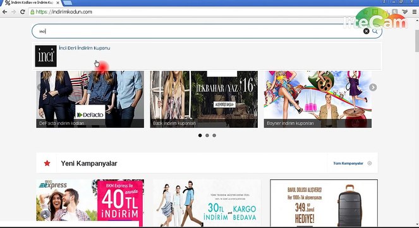The height and width of the screenshot is (228, 419).
Task: Click the green padlock security icon
Action: pos(32,12)
